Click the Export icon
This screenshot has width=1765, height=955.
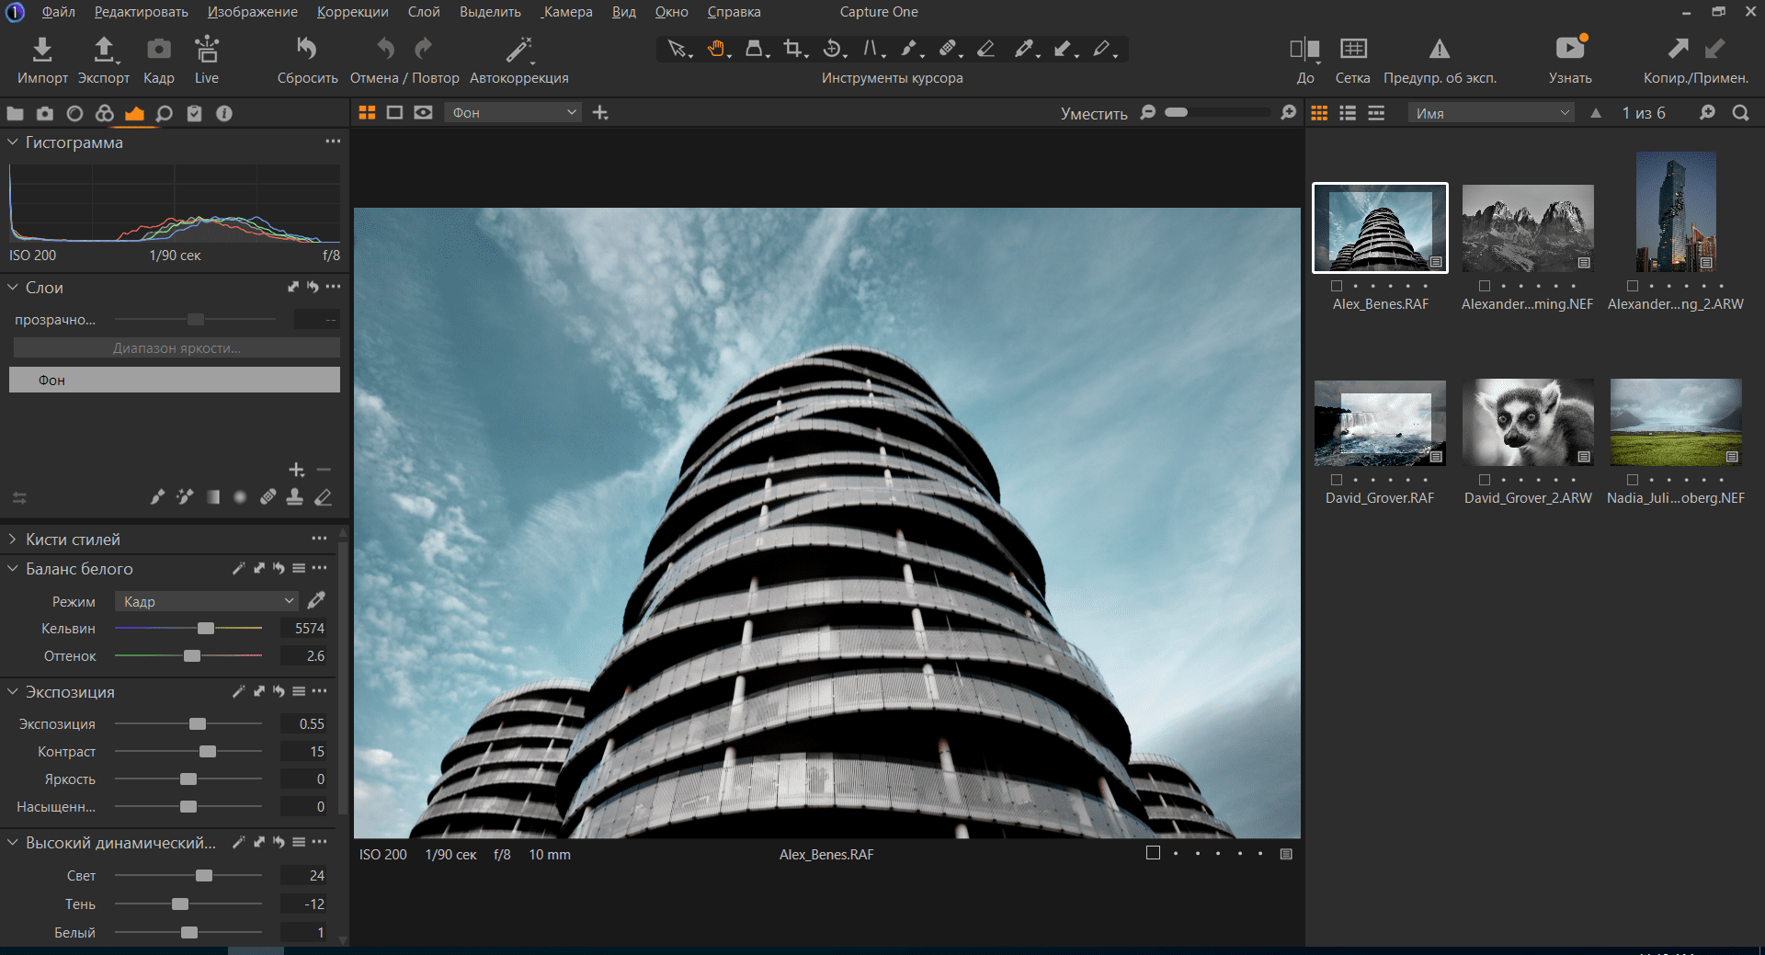[x=104, y=50]
